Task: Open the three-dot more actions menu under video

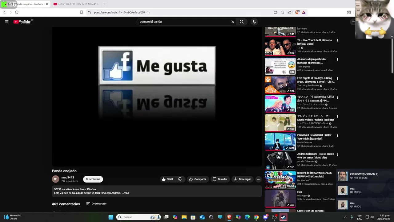Action: click(x=258, y=179)
